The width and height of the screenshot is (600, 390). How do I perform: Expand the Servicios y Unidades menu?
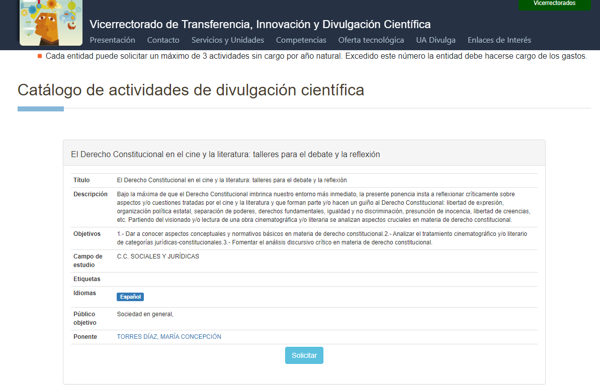click(227, 40)
